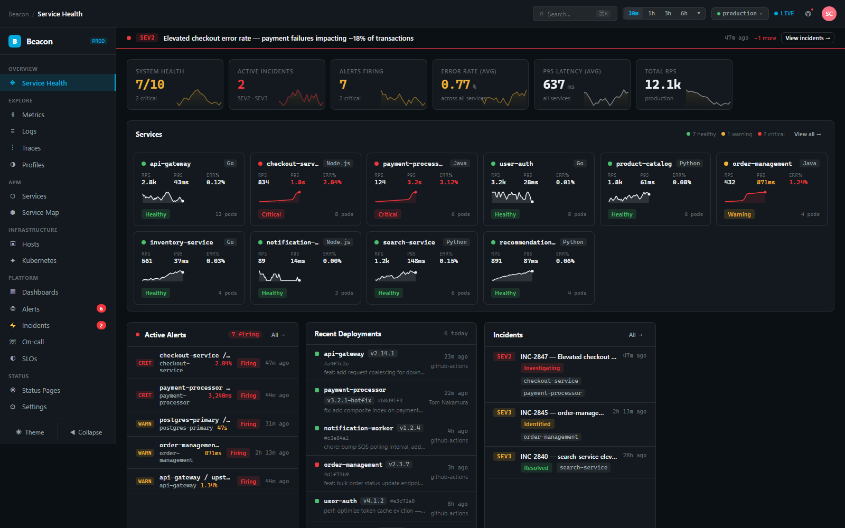Click the postgres-primary alert row
Image resolution: width=845 pixels, height=528 pixels.
212,423
